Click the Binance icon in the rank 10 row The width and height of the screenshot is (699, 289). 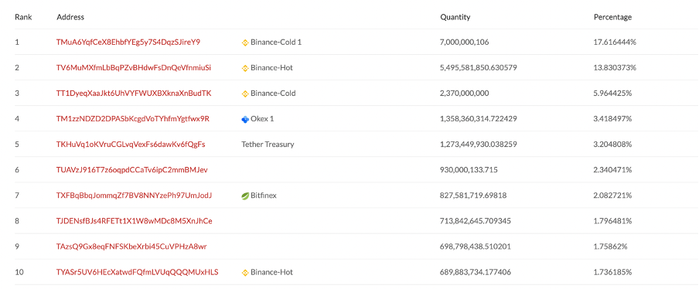pyautogui.click(x=245, y=273)
